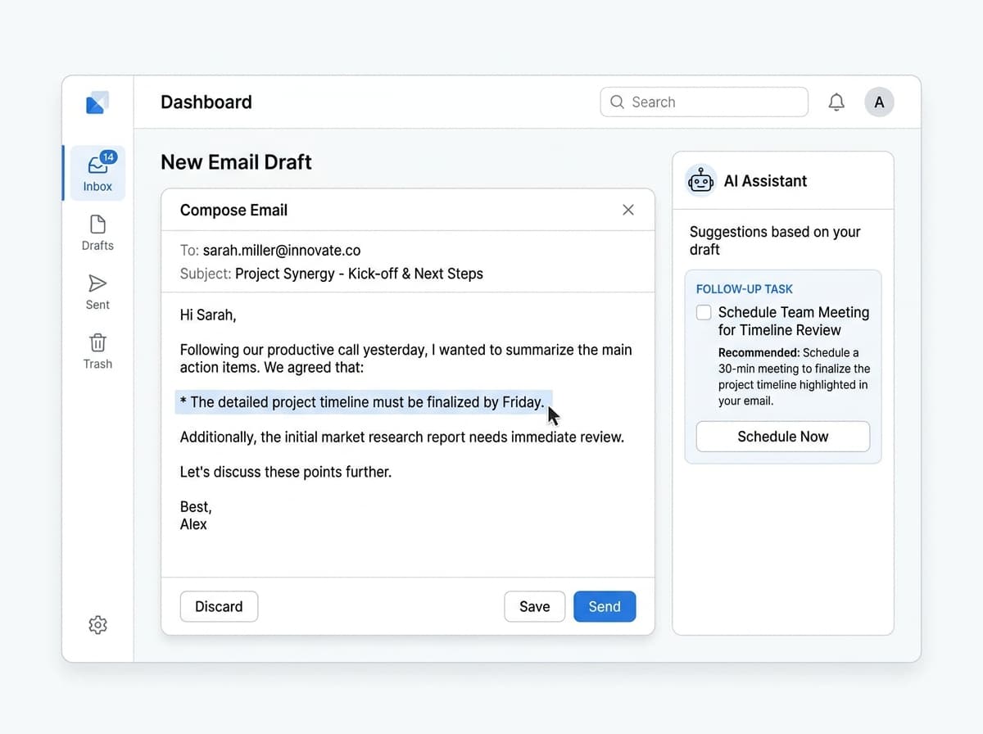This screenshot has height=734, width=983.
Task: Click the FOLLOW-UP TASK label
Action: click(745, 289)
